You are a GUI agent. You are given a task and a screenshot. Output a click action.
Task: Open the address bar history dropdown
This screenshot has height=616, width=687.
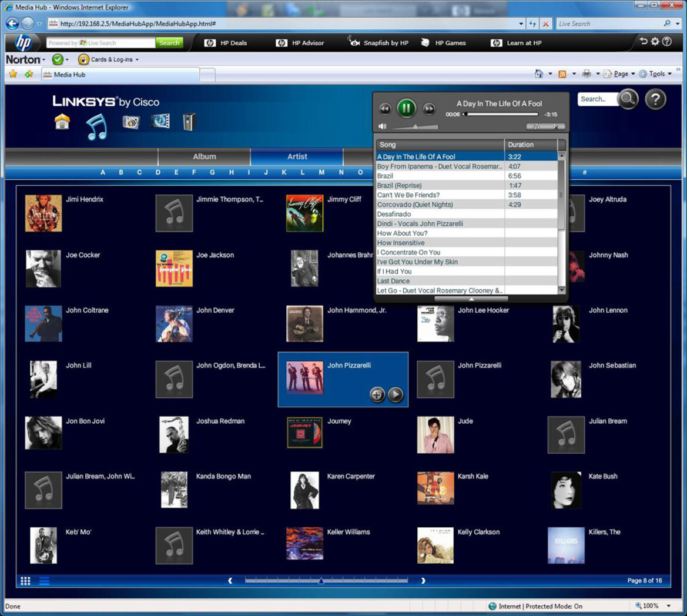tap(521, 24)
